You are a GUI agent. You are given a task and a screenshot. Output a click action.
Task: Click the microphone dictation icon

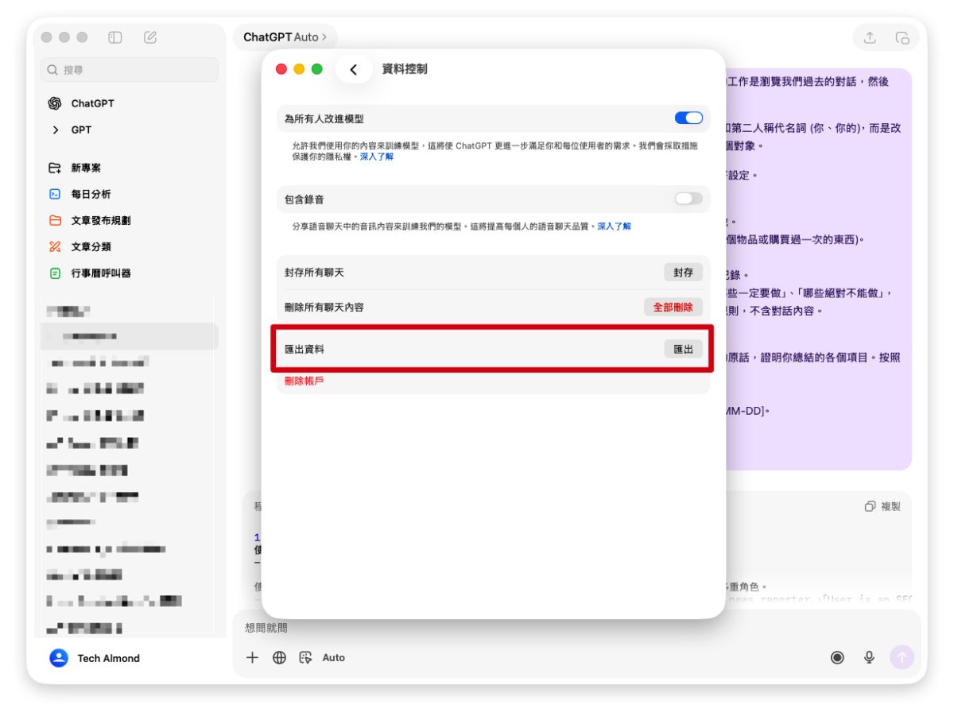(870, 657)
